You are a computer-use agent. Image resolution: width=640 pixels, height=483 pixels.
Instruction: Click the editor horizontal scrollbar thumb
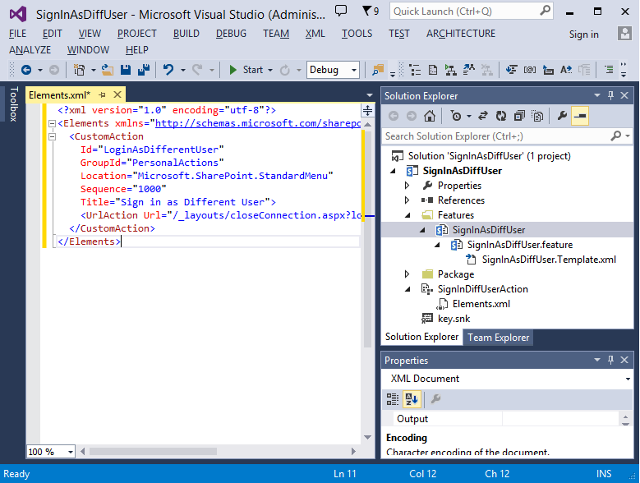153,451
